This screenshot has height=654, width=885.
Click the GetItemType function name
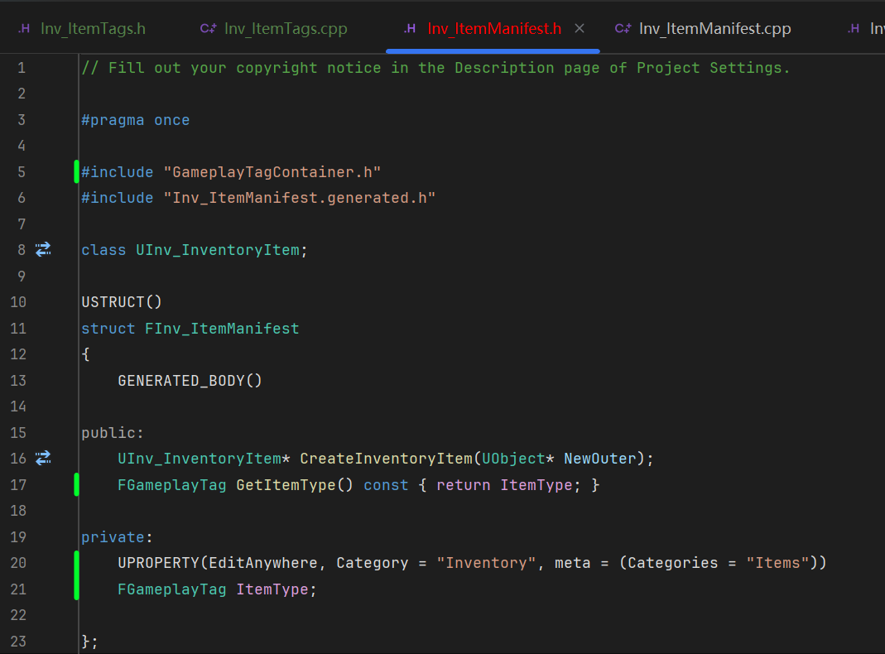click(286, 485)
